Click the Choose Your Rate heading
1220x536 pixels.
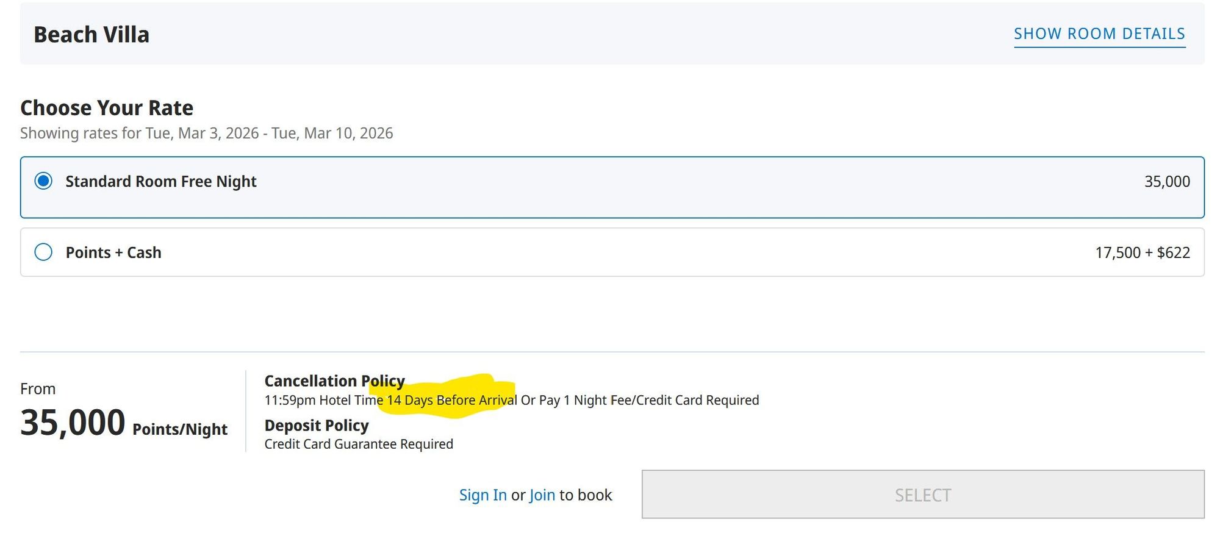[x=107, y=107]
